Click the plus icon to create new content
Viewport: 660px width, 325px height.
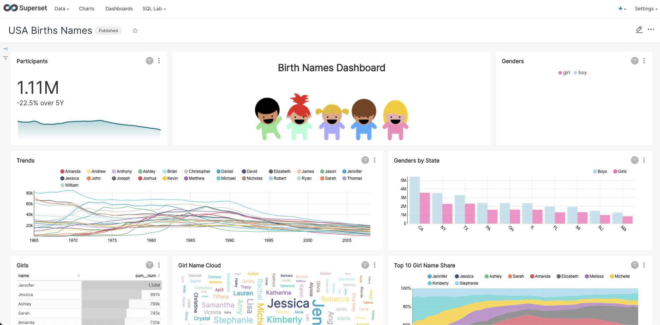[x=621, y=8]
